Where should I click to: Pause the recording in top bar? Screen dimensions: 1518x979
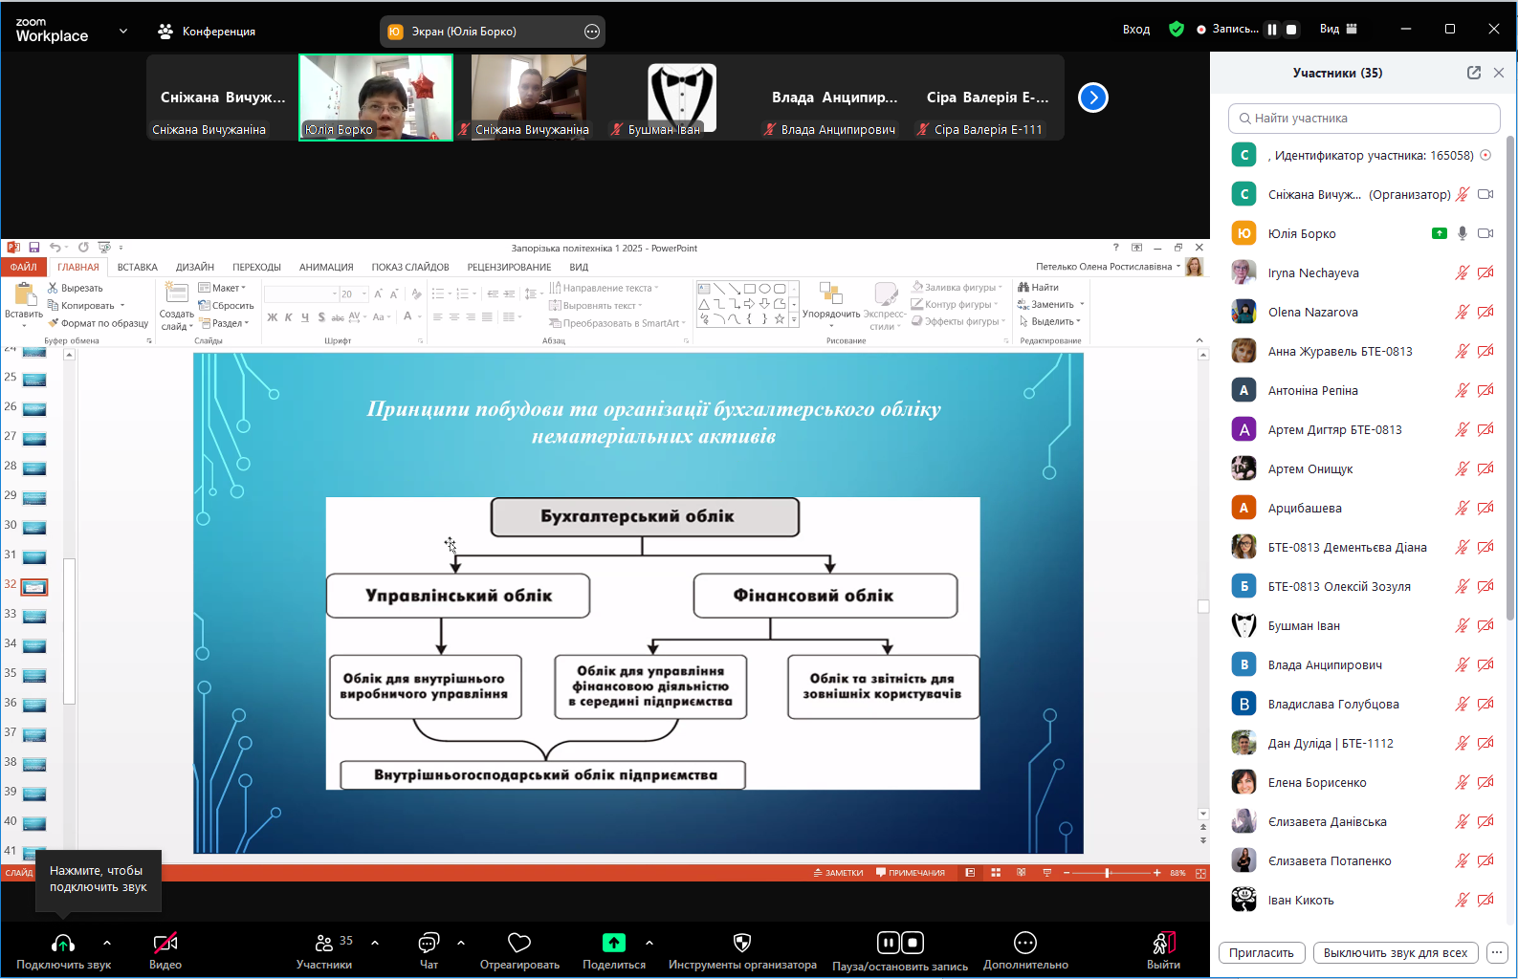(1272, 30)
